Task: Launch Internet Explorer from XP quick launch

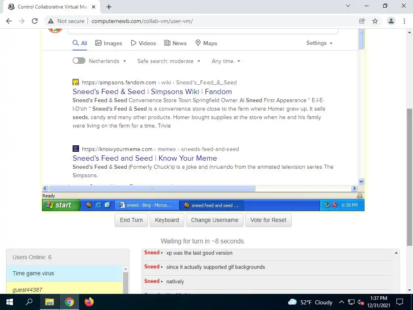Action: 98,205
